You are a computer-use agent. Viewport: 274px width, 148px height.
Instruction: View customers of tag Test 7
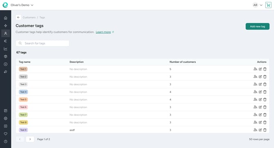point(255,115)
